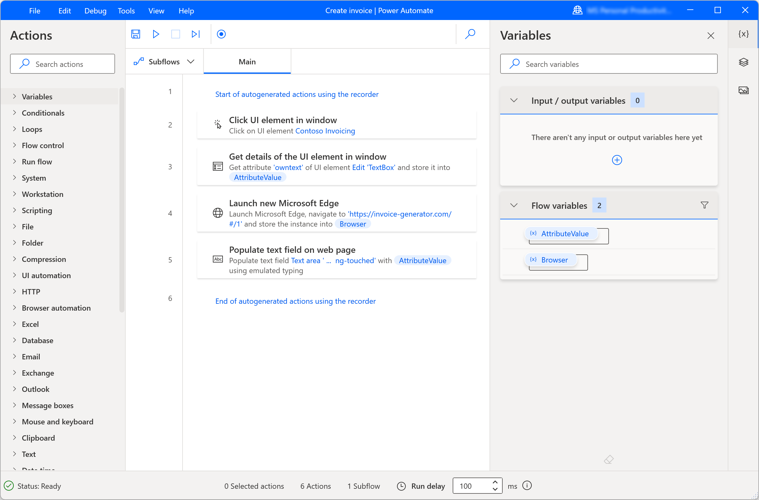Image resolution: width=759 pixels, height=500 pixels.
Task: Toggle the Flow variables section
Action: 513,205
